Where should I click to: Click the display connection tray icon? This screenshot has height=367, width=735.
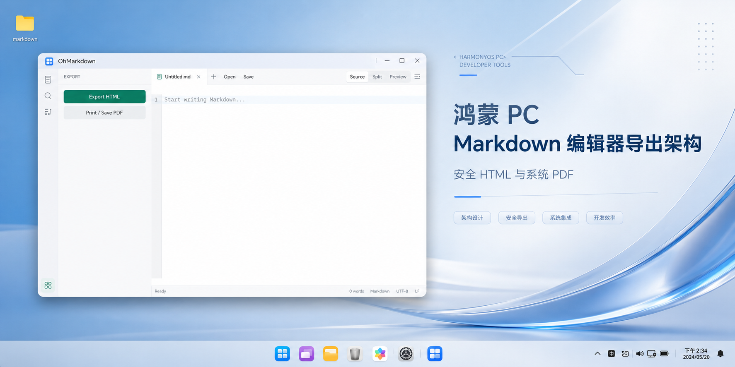coord(652,354)
